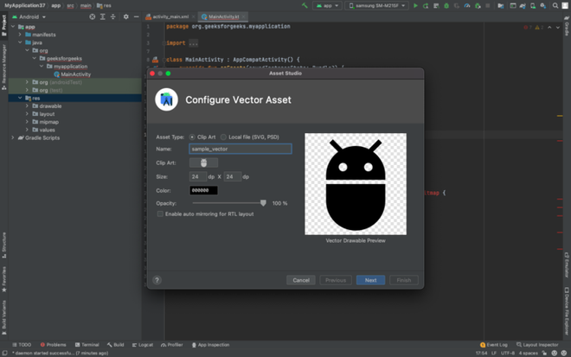Select the Clip Art asset type

click(x=191, y=137)
